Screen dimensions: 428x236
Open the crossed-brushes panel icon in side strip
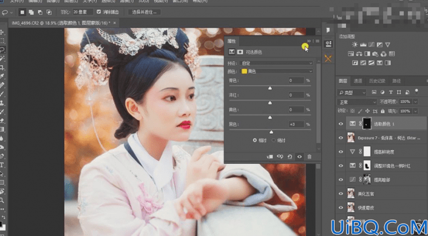click(x=328, y=58)
